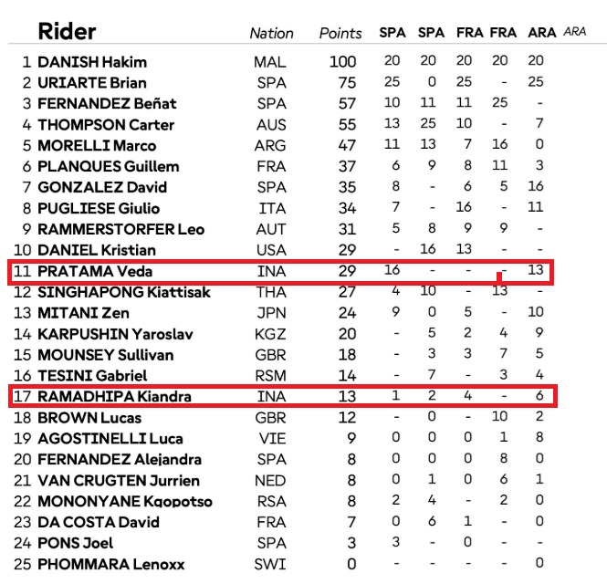
Task: Select the second SPA race column header
Action: (431, 33)
